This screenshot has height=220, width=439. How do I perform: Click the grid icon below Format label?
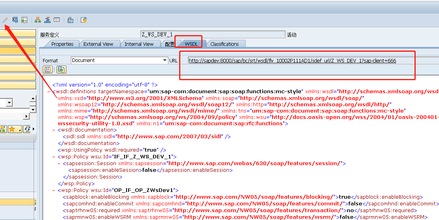(48, 70)
